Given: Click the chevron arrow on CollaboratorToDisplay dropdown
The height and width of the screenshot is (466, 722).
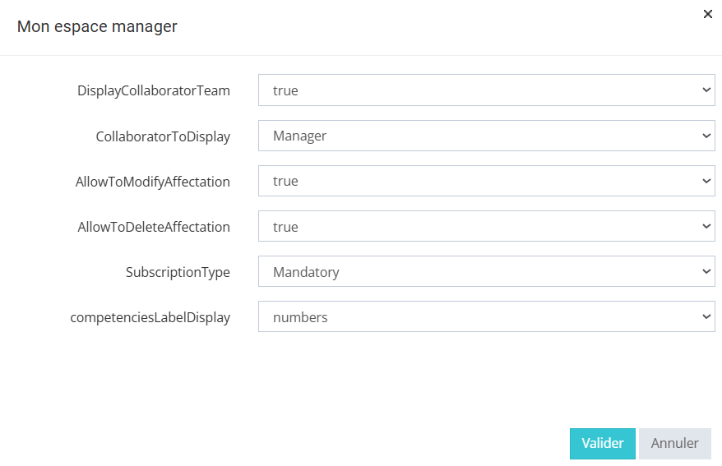Looking at the screenshot, I should (x=706, y=136).
